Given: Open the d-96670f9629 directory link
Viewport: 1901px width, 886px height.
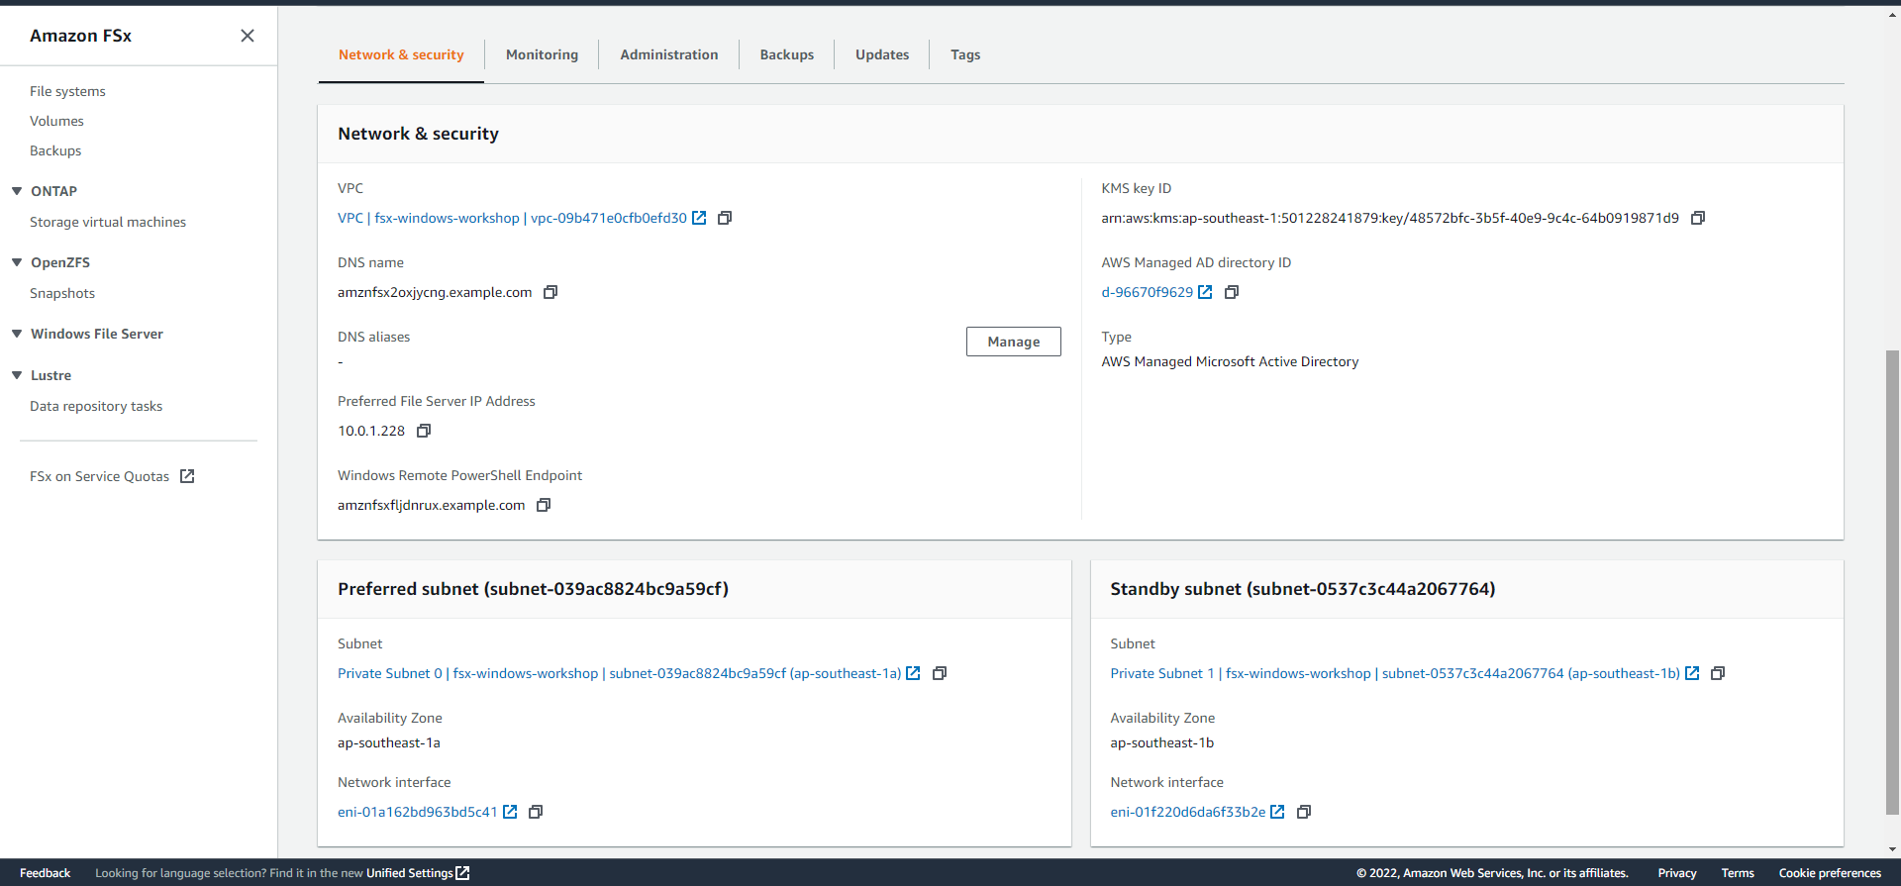Looking at the screenshot, I should pyautogui.click(x=1147, y=292).
